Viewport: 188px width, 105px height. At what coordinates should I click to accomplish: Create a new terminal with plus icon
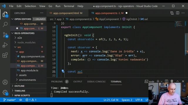coord(158,81)
